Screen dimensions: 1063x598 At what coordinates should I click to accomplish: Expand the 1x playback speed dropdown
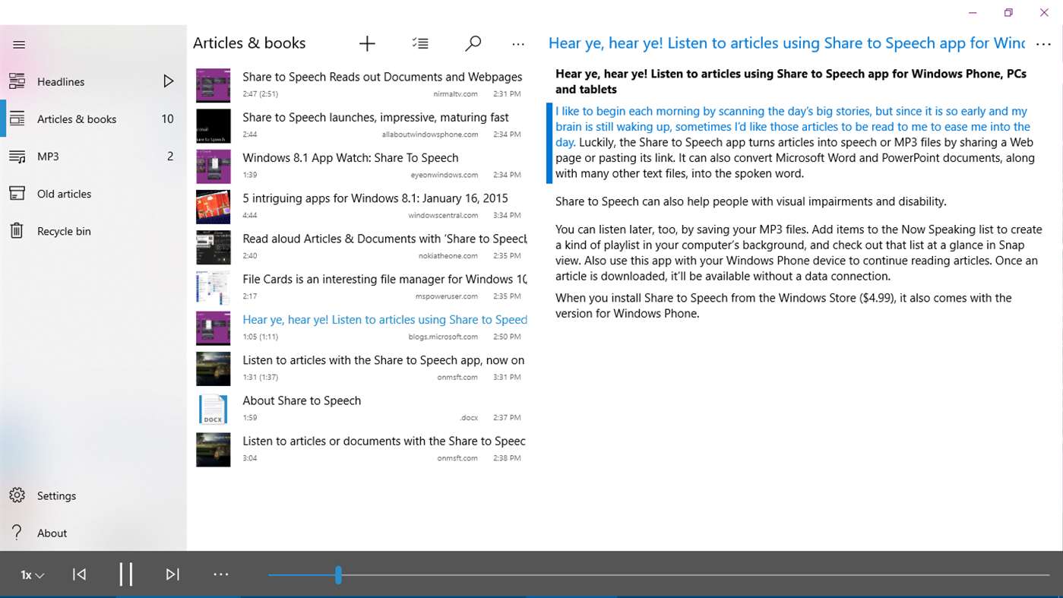pyautogui.click(x=32, y=575)
